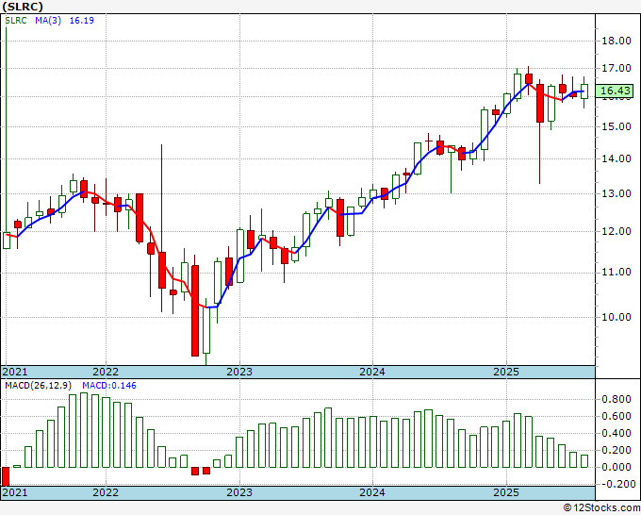
Task: Click the 0.600 MACD axis label
Action: coord(616,416)
